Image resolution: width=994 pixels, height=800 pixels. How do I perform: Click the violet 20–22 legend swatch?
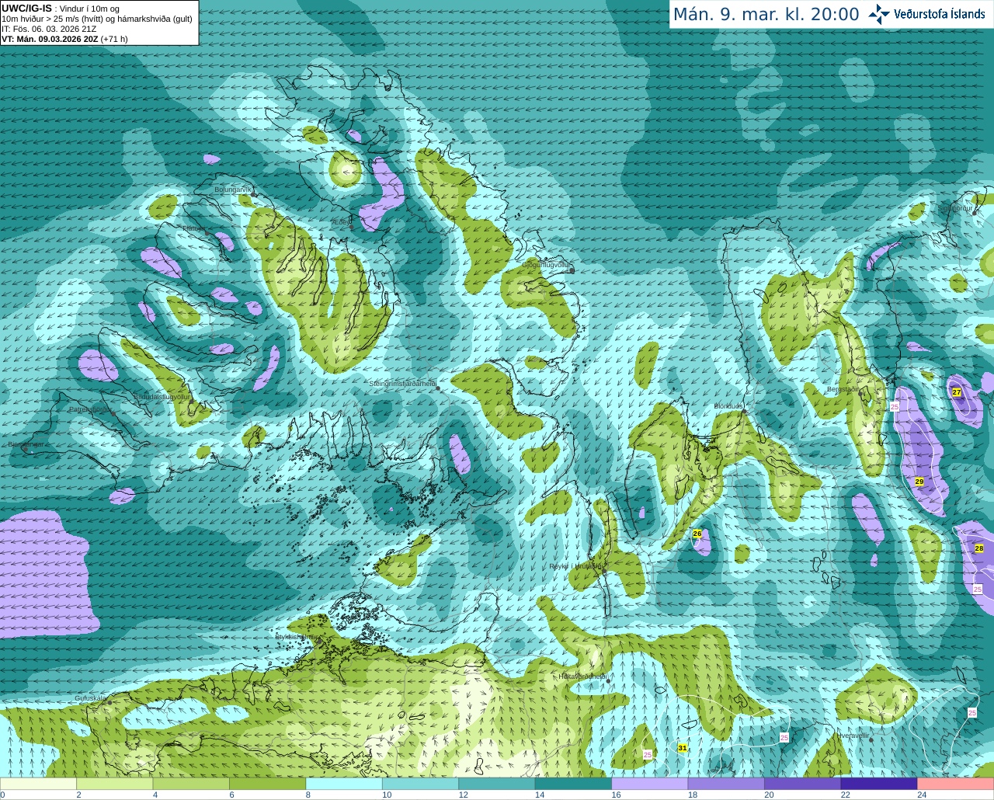pos(803,784)
